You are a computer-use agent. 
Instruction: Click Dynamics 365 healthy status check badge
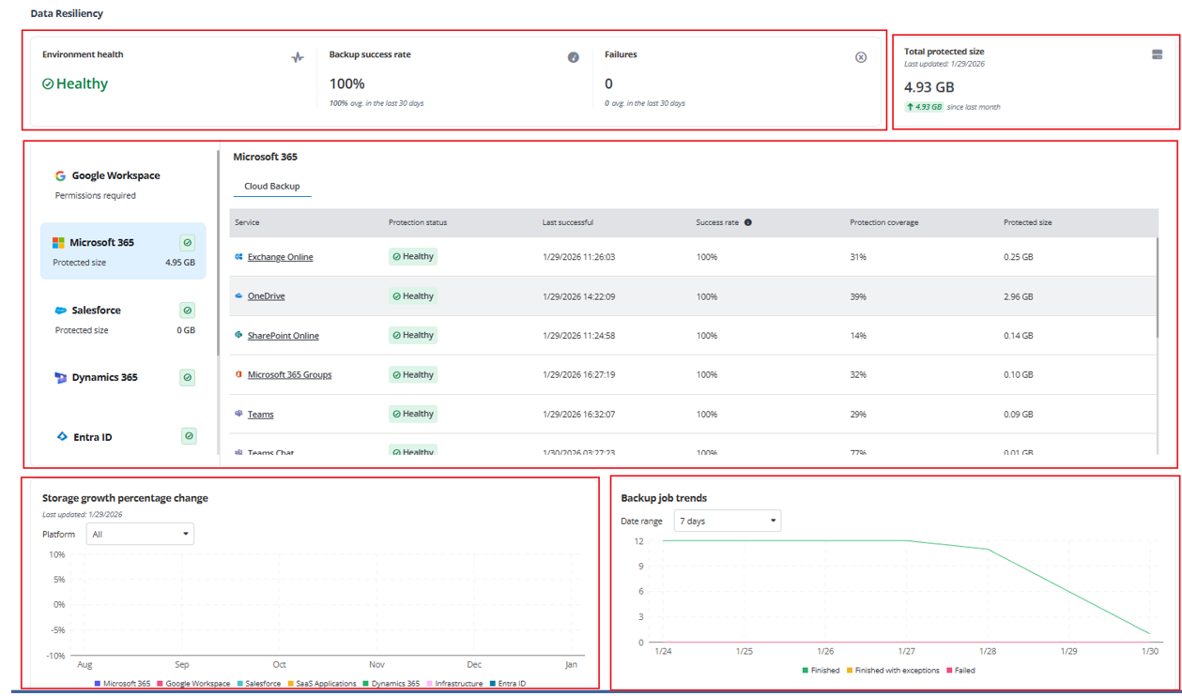point(188,378)
